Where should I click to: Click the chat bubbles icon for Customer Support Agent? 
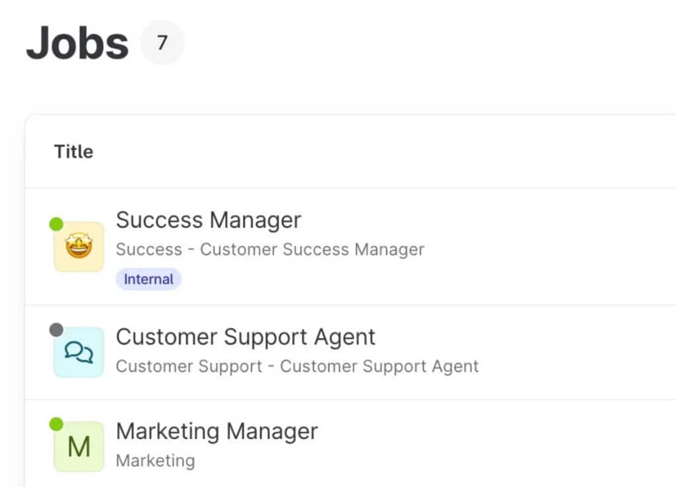tap(79, 352)
